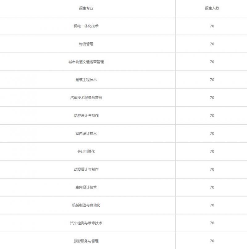
Task: Select the enrollment count for 旅游服务与管理
Action: [x=212, y=241]
